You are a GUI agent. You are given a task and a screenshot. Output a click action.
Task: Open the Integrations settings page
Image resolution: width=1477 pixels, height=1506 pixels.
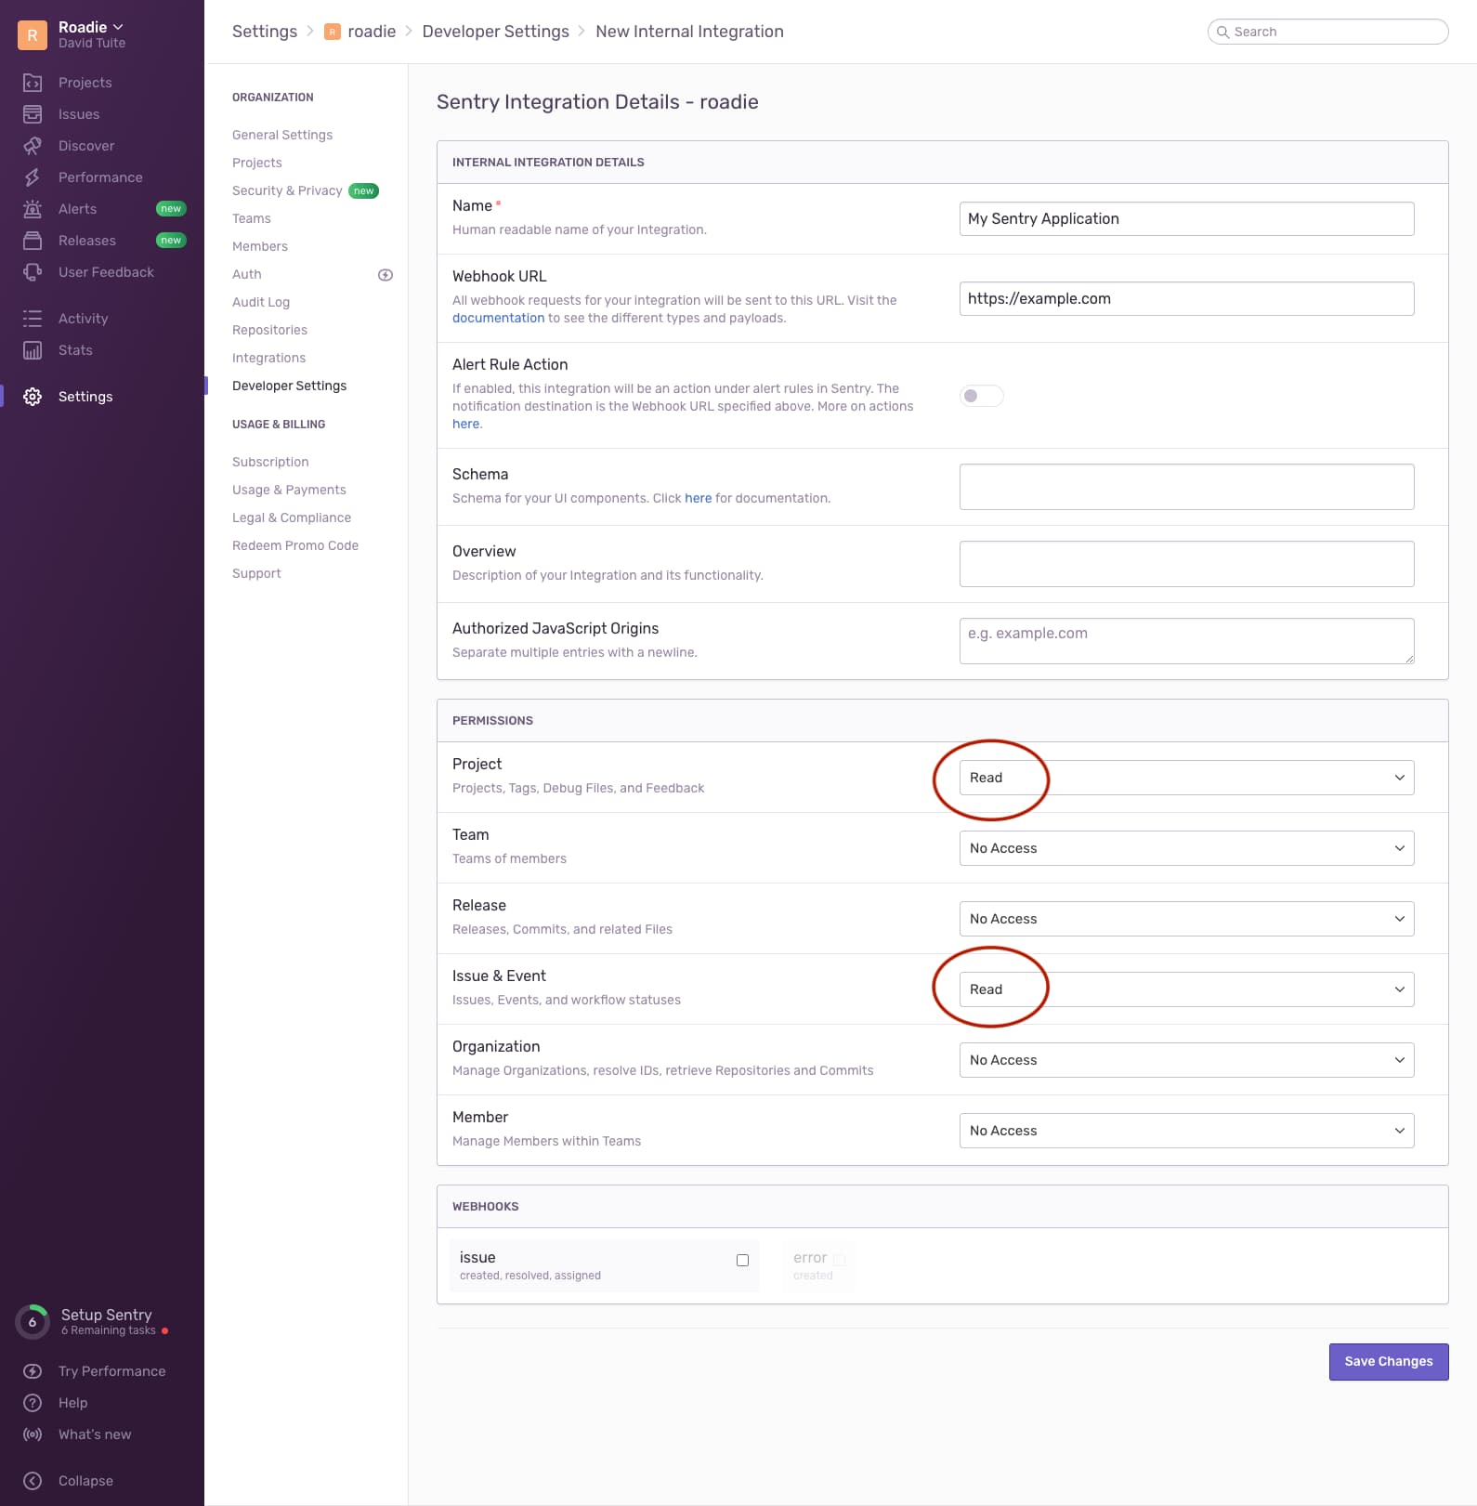click(268, 358)
